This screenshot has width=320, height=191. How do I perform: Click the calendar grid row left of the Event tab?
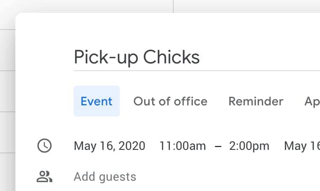coord(8,91)
